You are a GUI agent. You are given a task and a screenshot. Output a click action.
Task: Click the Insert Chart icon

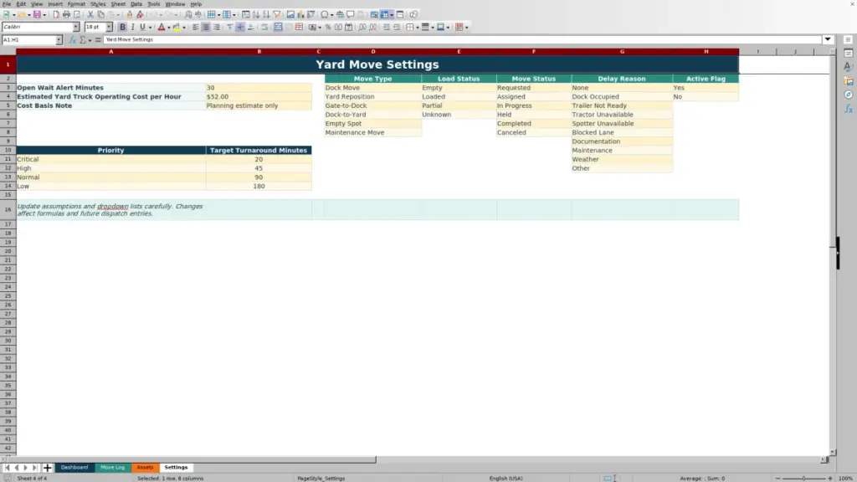pos(300,14)
